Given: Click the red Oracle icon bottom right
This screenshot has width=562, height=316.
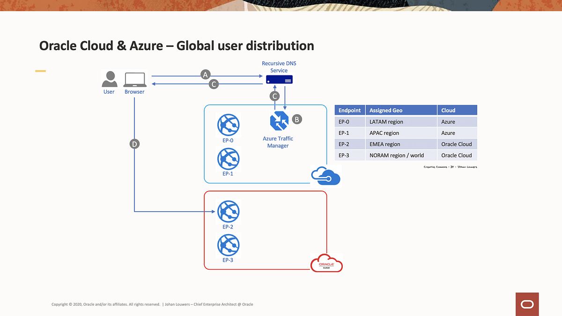Looking at the screenshot, I should click(x=527, y=304).
